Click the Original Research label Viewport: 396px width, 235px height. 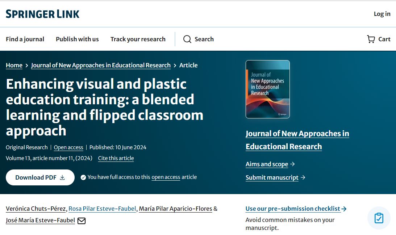click(x=27, y=147)
